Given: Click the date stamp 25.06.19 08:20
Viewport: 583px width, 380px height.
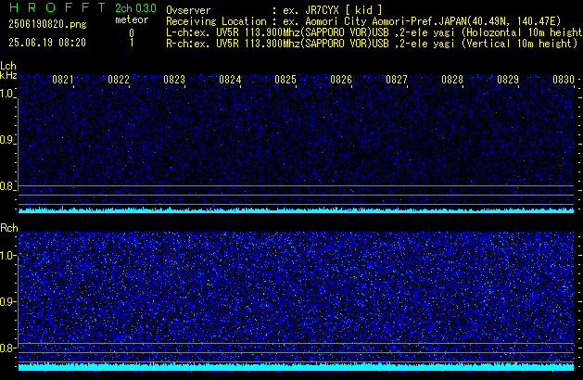Looking at the screenshot, I should click(47, 43).
